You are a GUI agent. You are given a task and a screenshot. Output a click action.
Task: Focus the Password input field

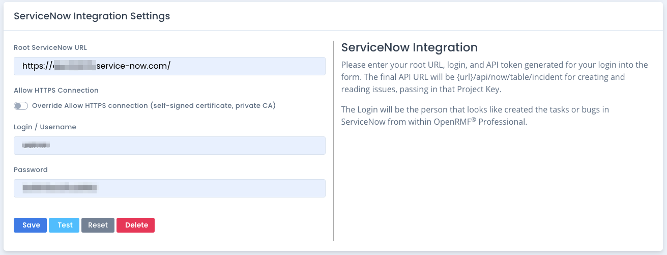pos(169,188)
